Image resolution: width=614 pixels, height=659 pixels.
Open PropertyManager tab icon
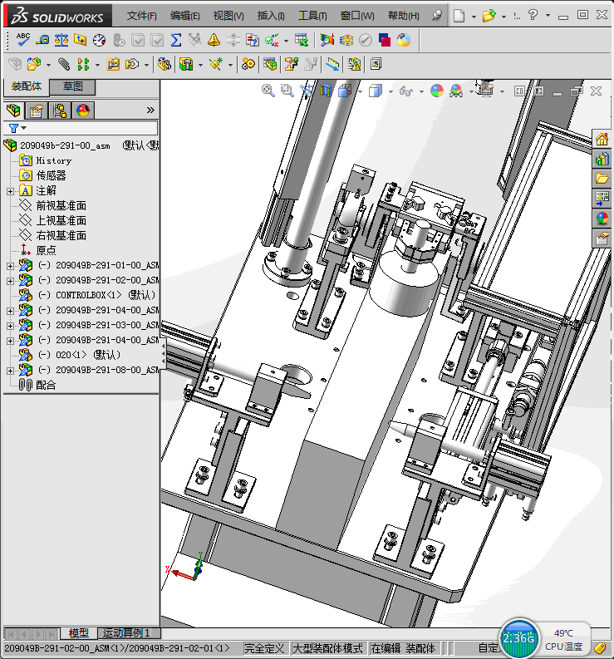click(x=37, y=111)
